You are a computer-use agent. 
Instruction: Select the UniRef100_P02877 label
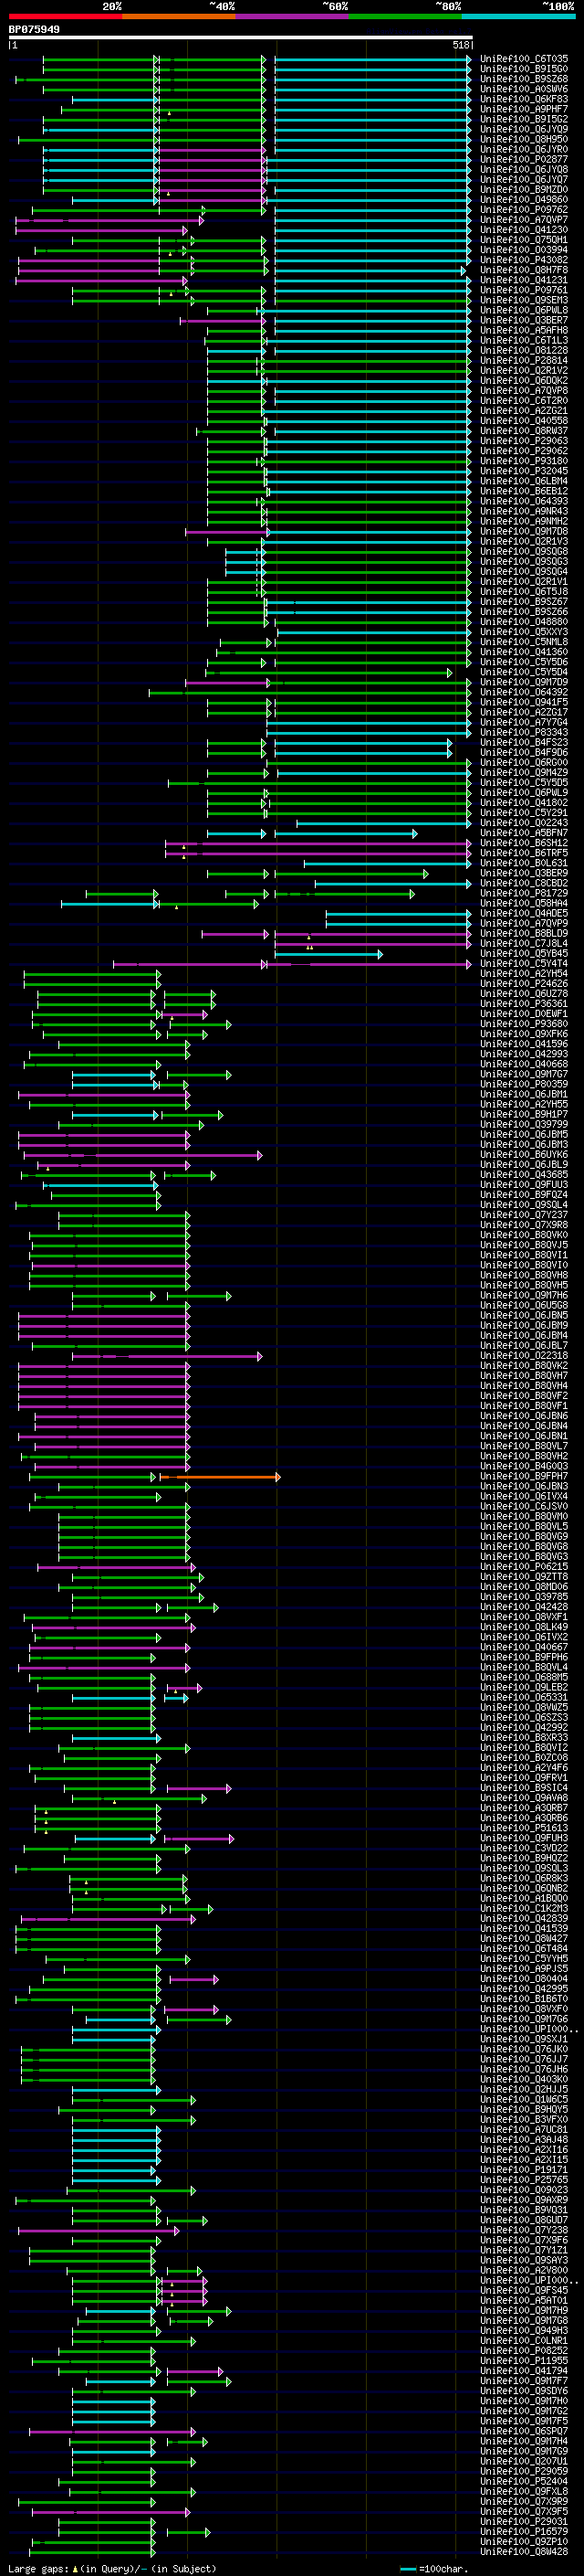524,159
